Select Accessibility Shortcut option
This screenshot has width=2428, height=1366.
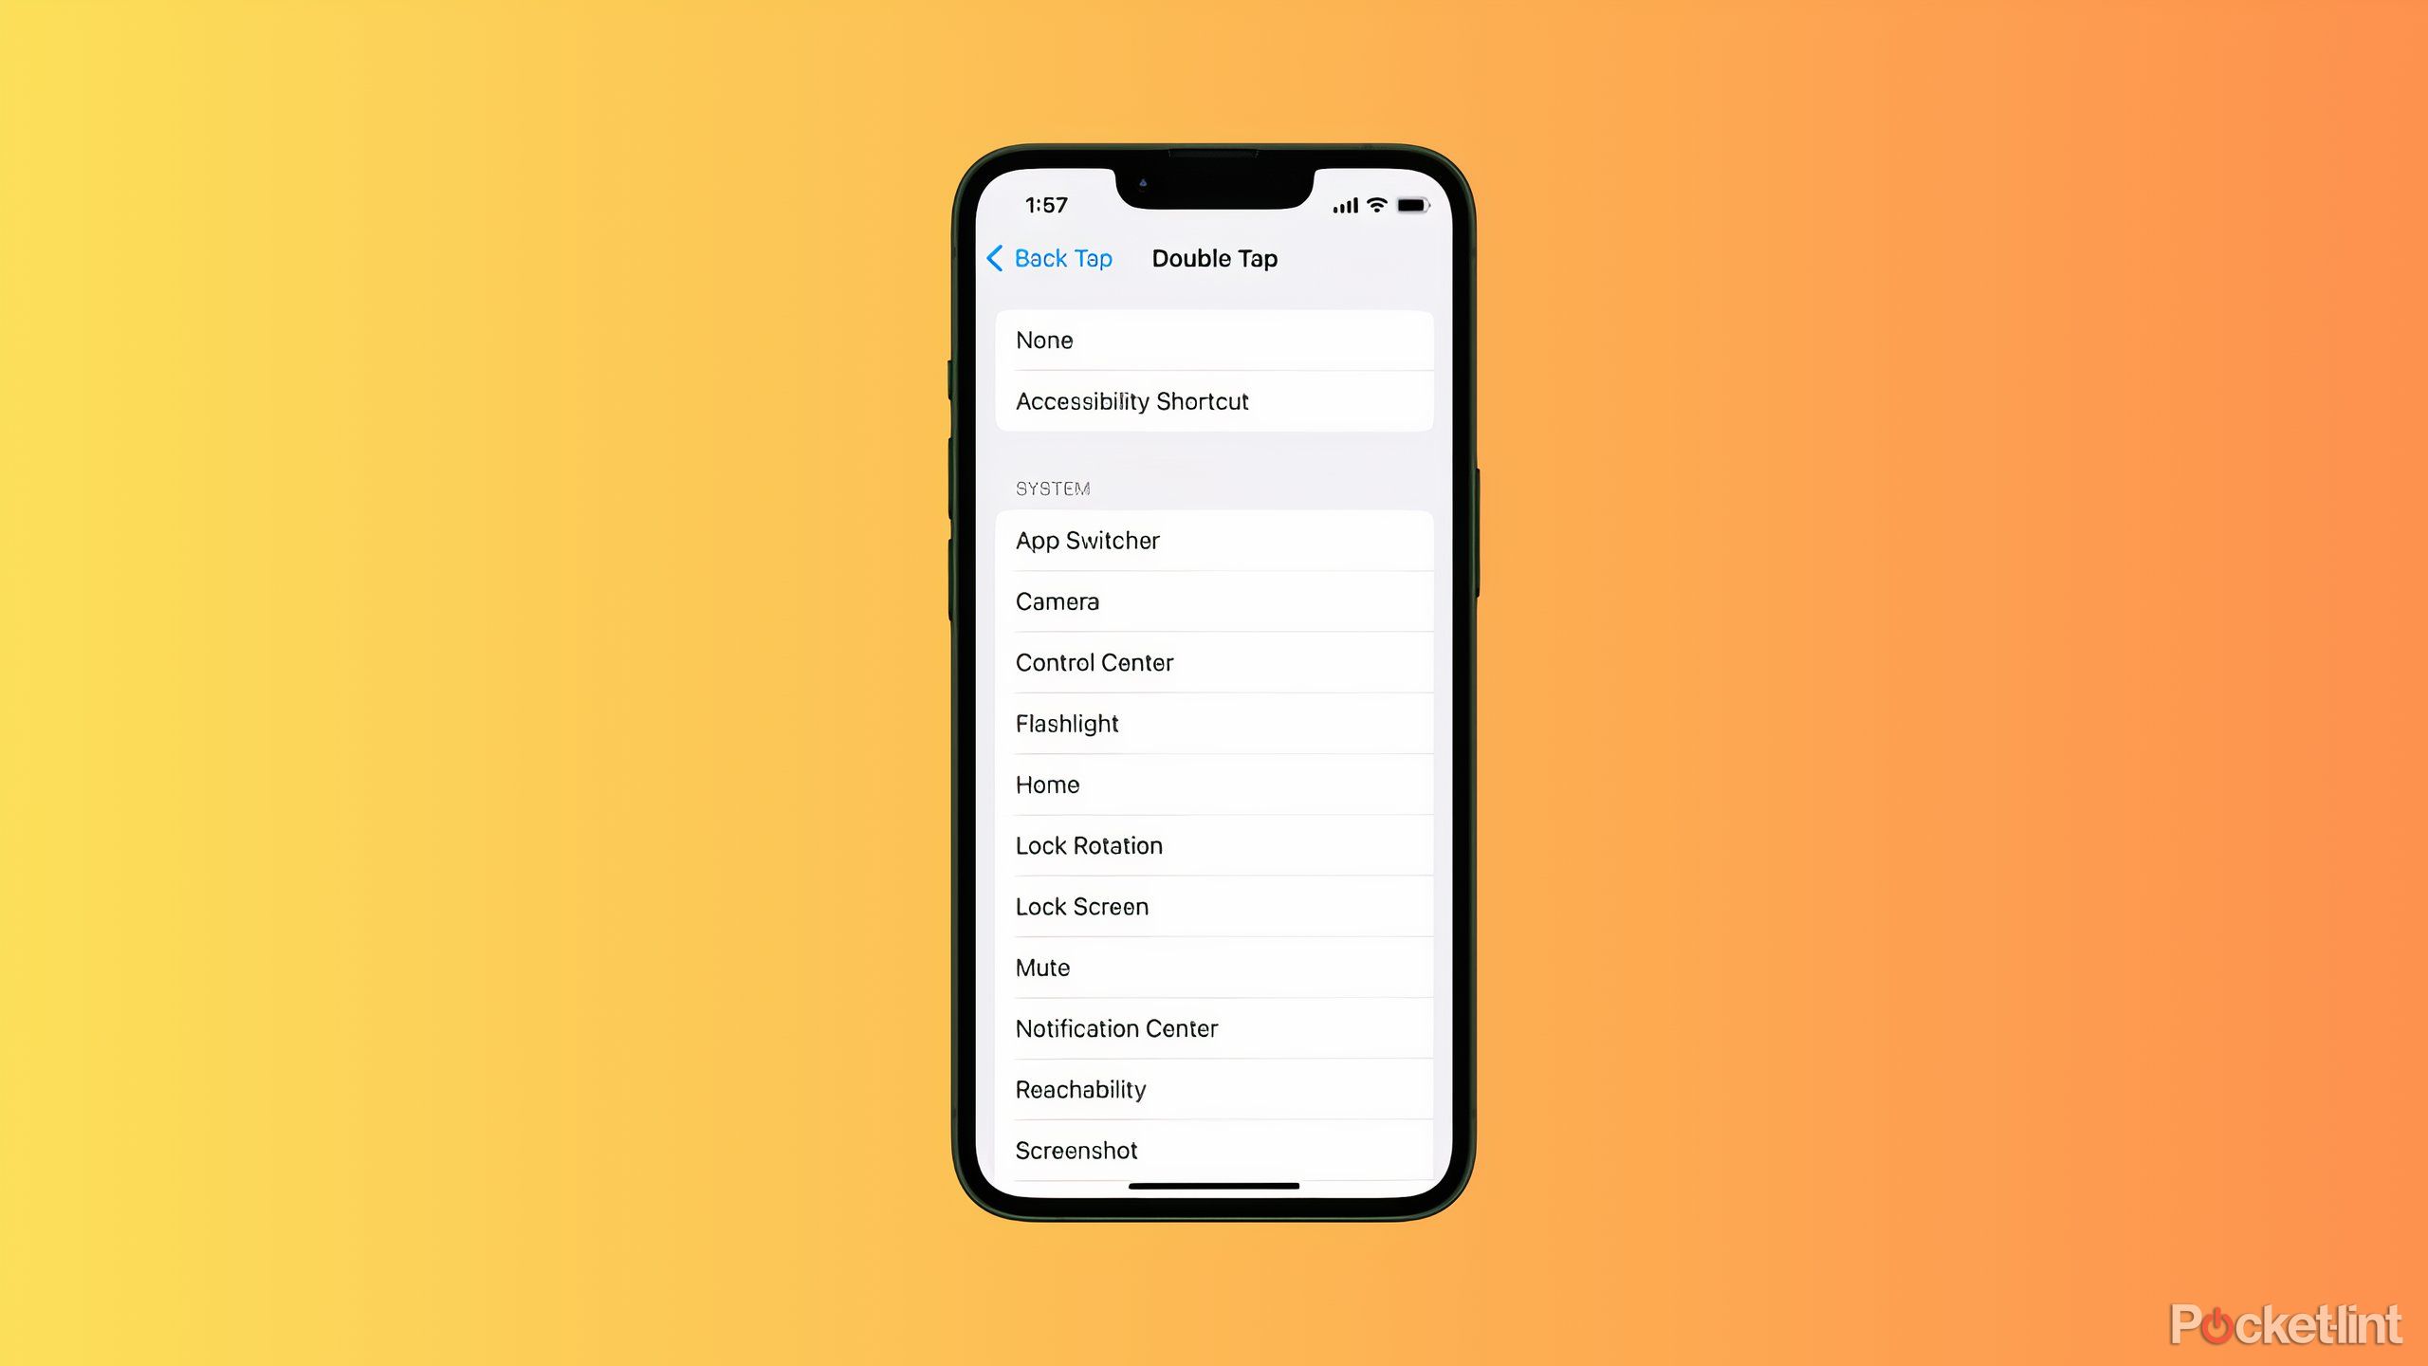point(1212,400)
